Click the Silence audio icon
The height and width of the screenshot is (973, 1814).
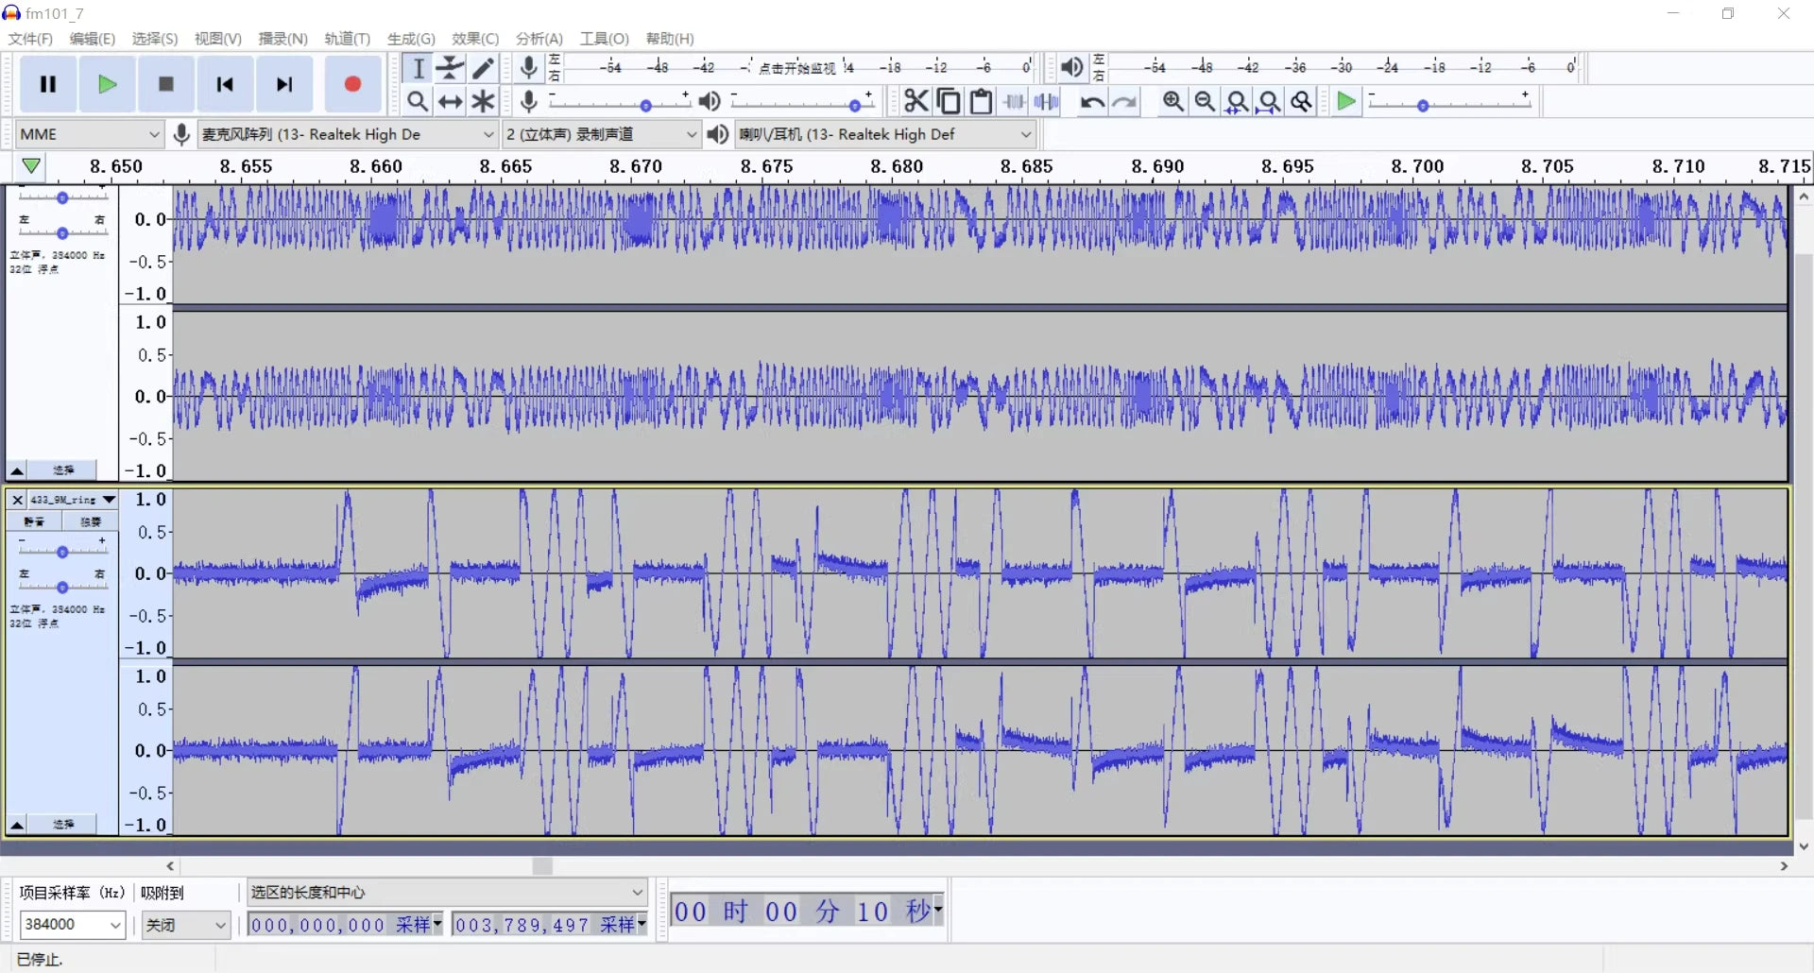point(1046,101)
